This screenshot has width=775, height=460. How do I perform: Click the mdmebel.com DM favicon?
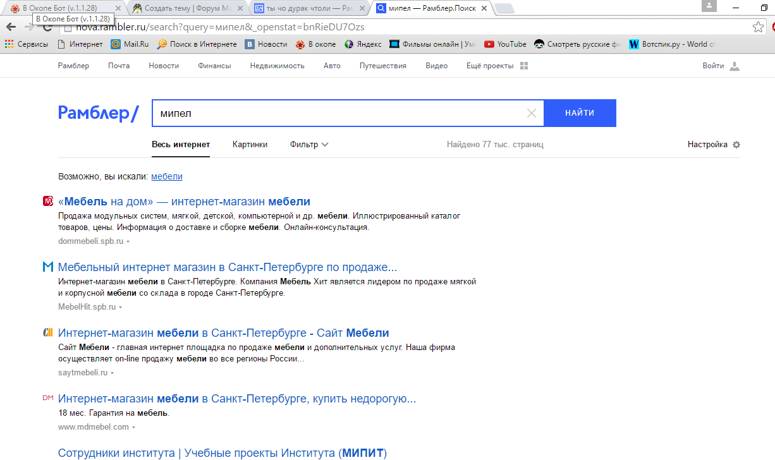pos(48,398)
